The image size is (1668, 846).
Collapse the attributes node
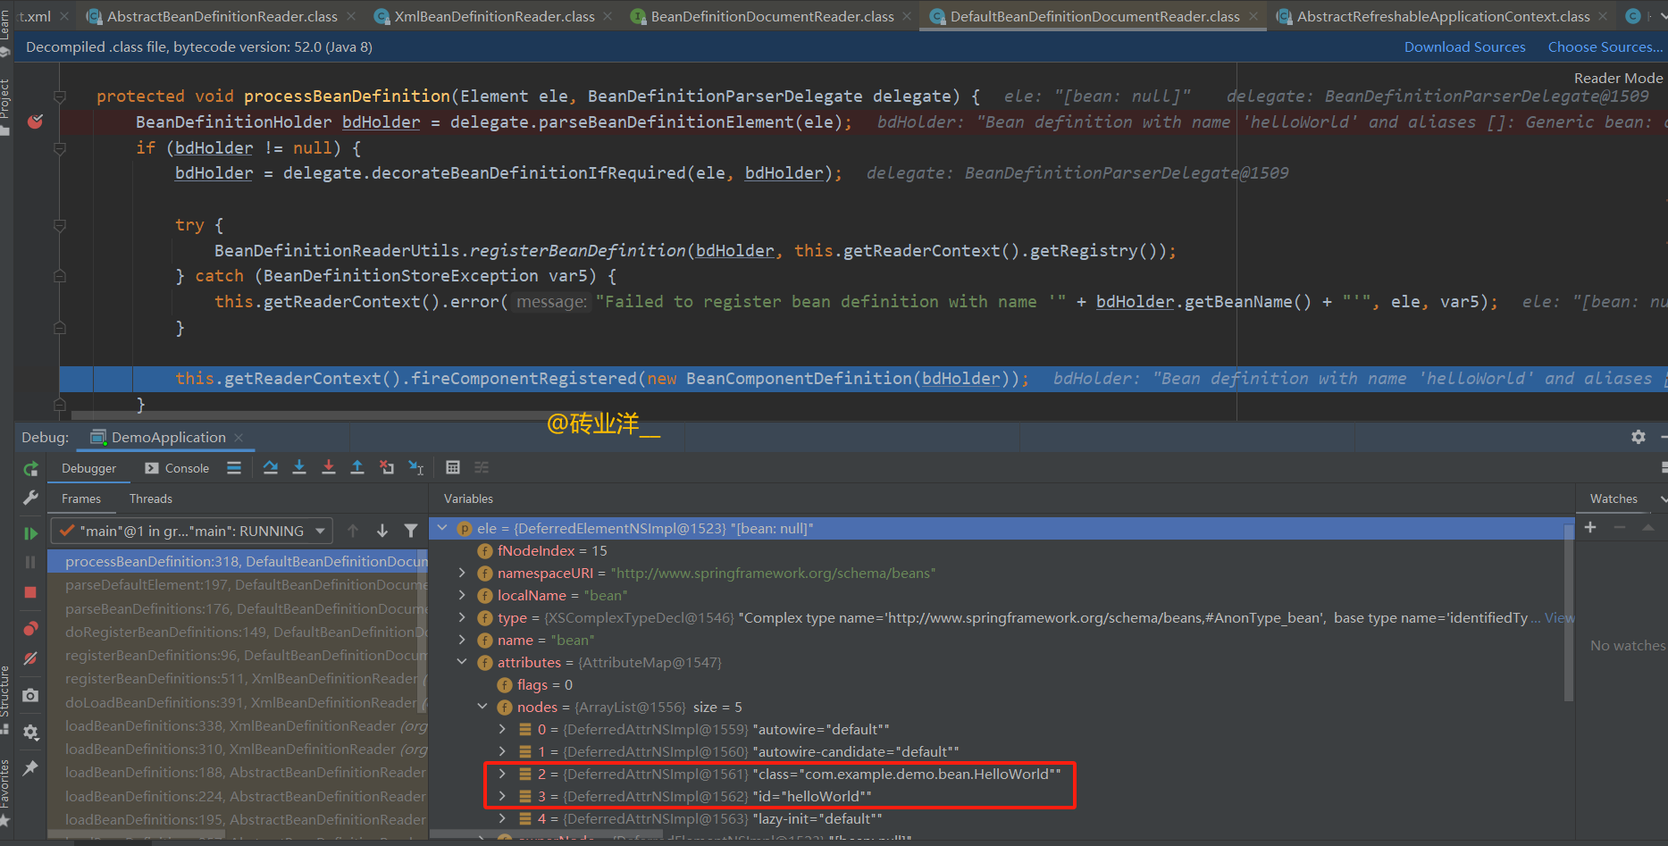pos(462,662)
